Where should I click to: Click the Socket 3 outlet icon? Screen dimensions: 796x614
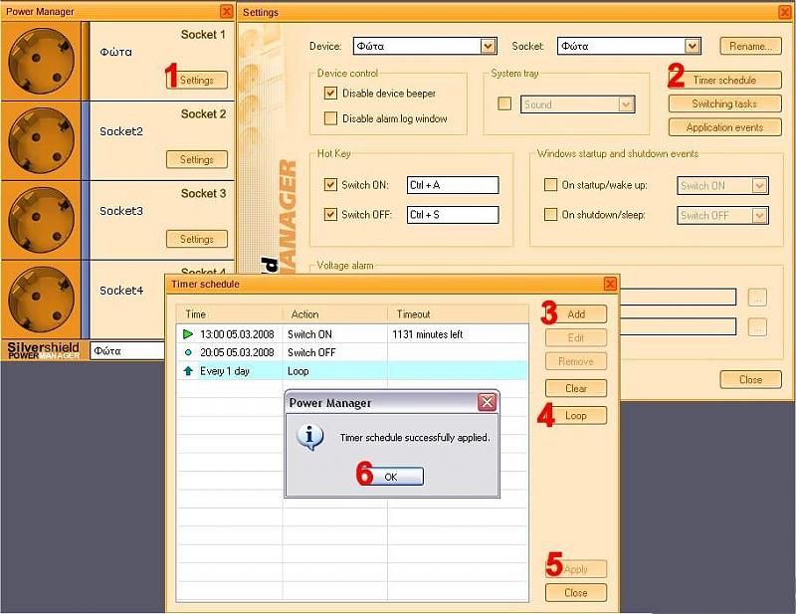pyautogui.click(x=42, y=220)
